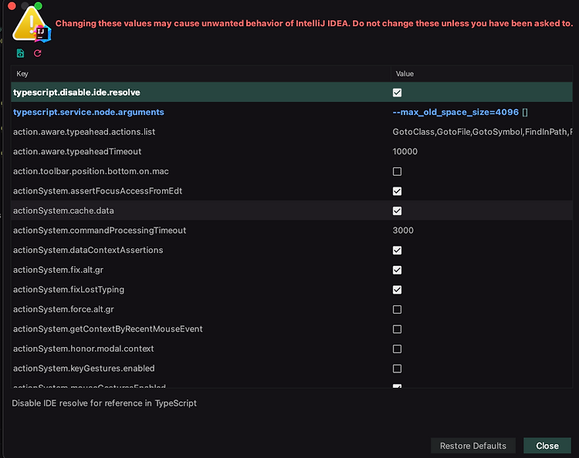Screen dimensions: 579x458
Task: Click the GotoClass,GotoFile value cell
Action: tap(482, 132)
